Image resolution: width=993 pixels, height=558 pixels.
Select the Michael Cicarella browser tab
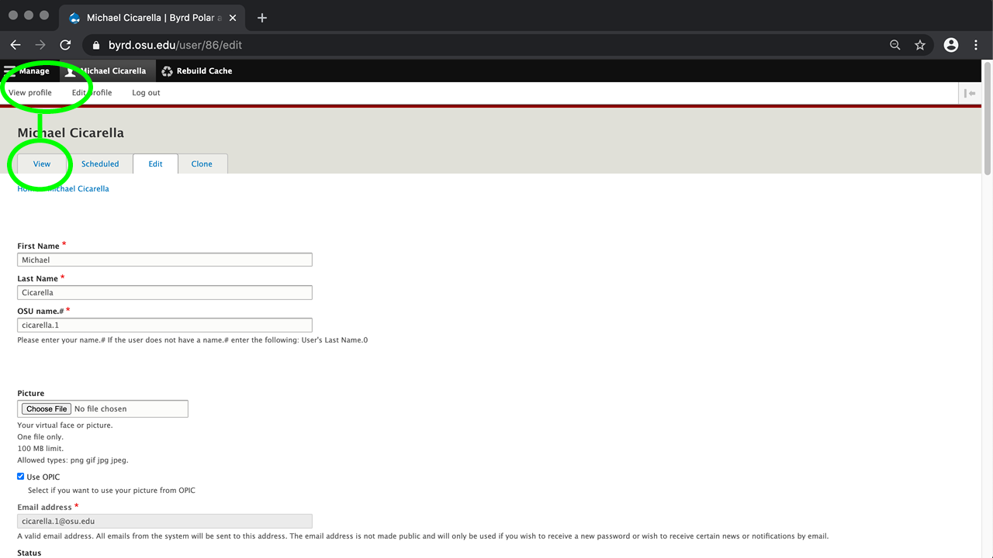point(152,18)
